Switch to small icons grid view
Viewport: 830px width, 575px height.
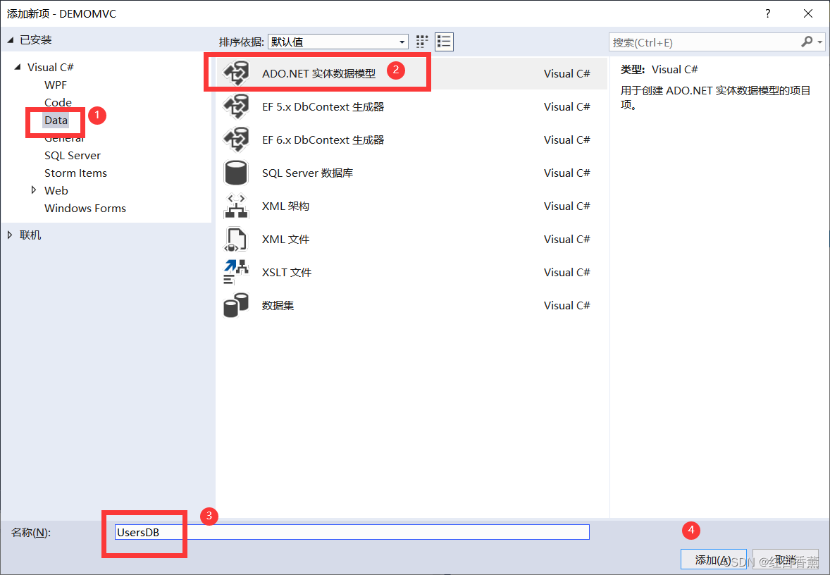pos(422,42)
